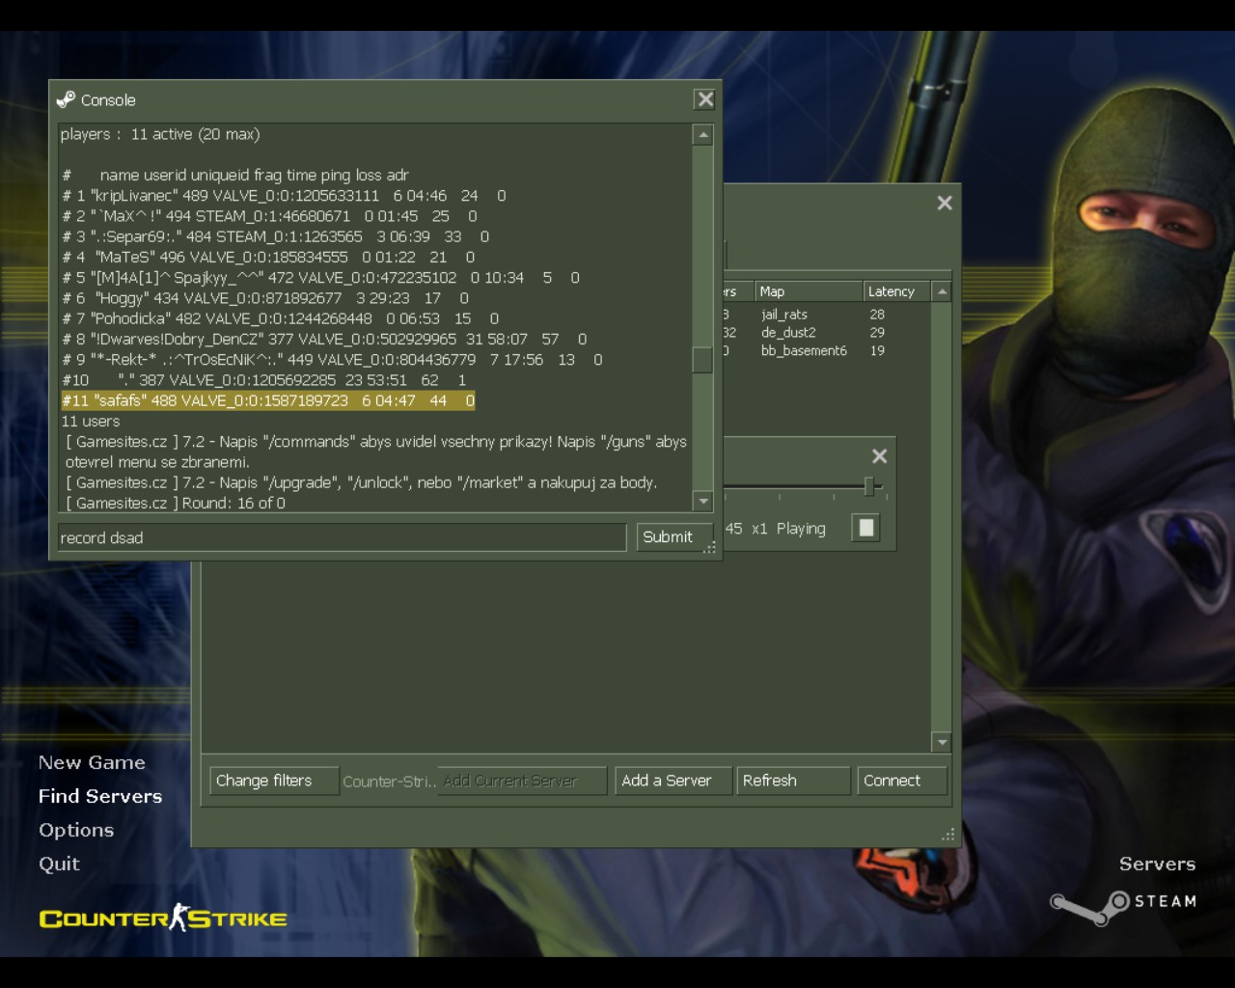The image size is (1235, 988).
Task: Open Find Servers from main menu
Action: tap(100, 796)
